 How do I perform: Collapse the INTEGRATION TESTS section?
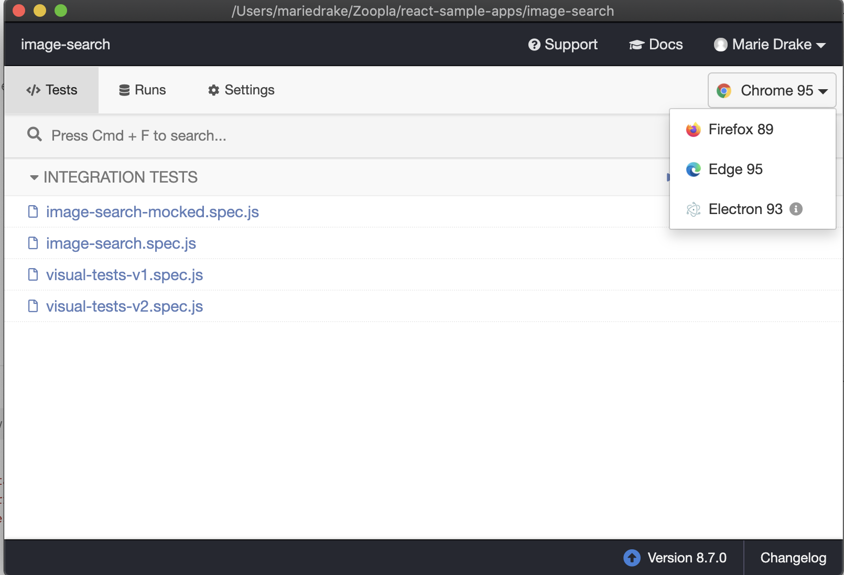(x=114, y=177)
